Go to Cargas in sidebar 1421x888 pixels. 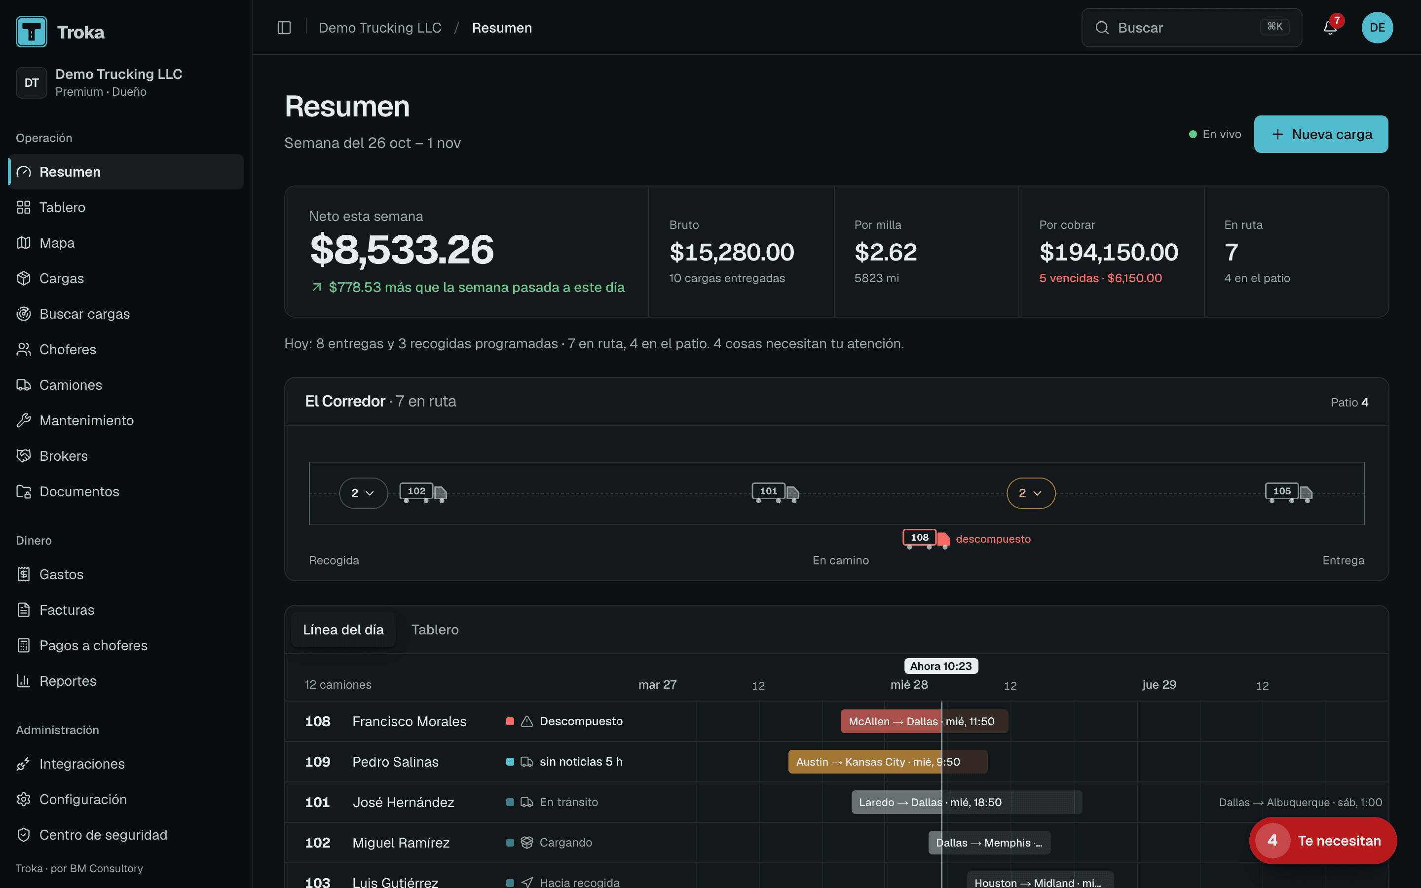[126, 278]
